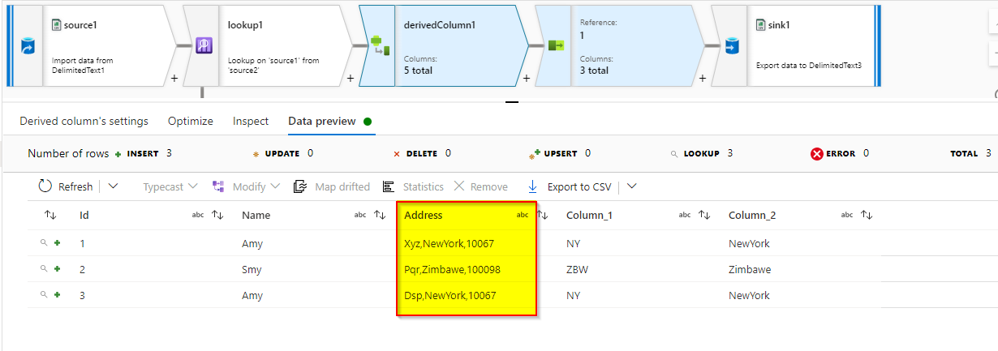Click the Address column abc type indicator
This screenshot has width=998, height=351.
tap(523, 215)
